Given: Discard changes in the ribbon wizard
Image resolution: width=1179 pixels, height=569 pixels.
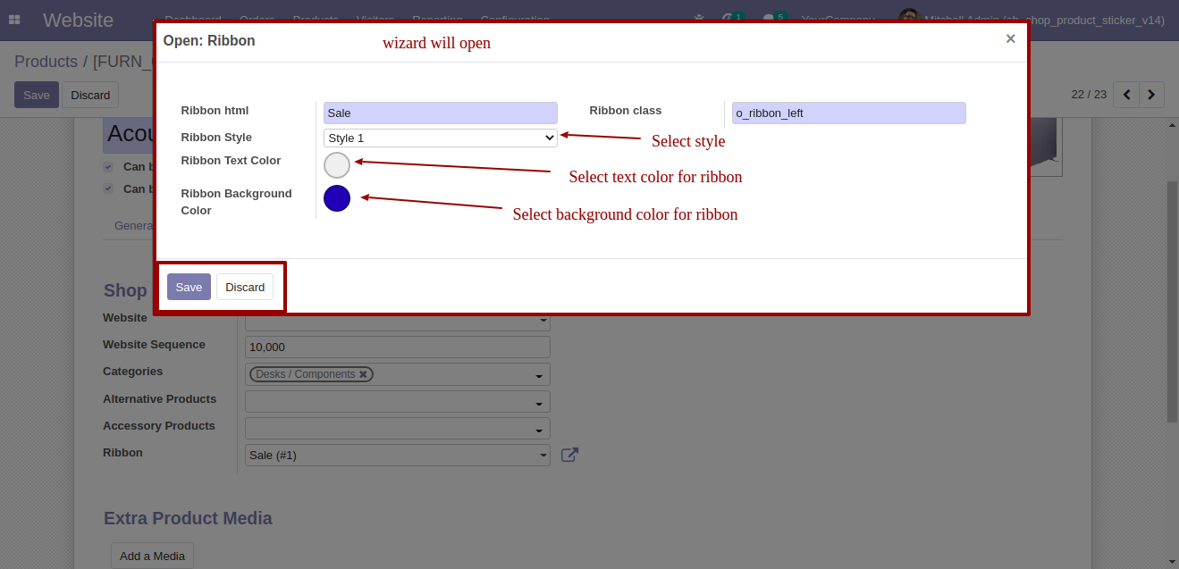Looking at the screenshot, I should (x=245, y=287).
